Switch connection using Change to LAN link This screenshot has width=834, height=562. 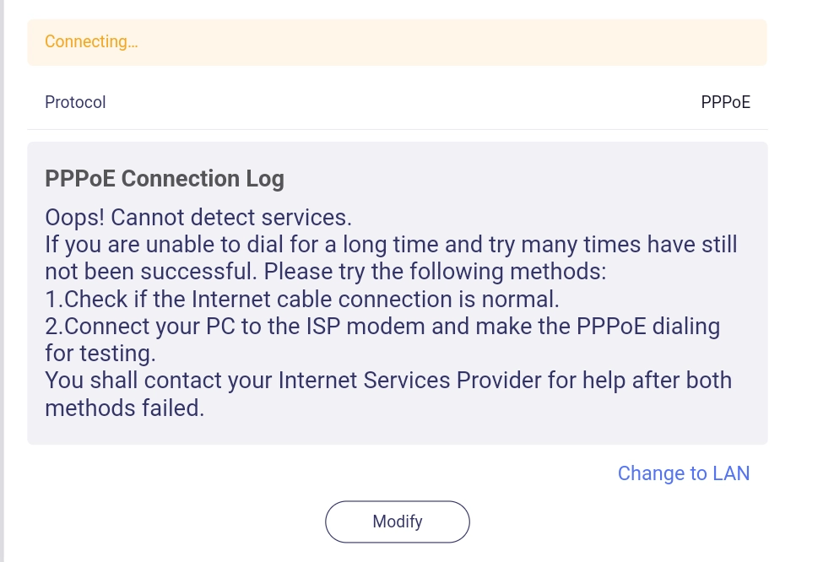click(683, 473)
